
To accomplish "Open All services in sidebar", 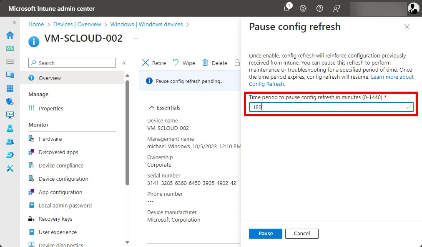I will click(10, 62).
